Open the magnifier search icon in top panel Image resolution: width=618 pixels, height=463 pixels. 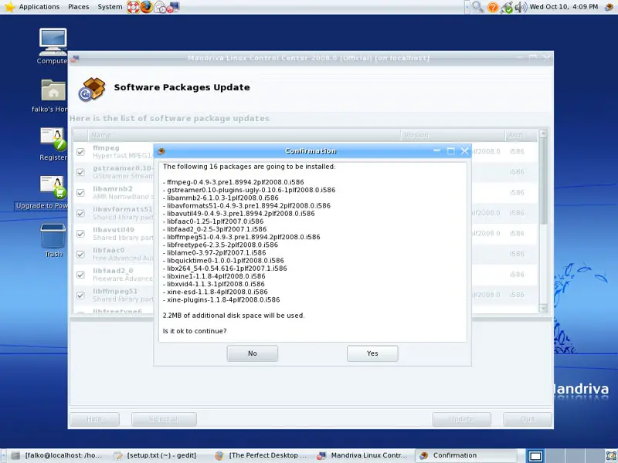point(477,7)
